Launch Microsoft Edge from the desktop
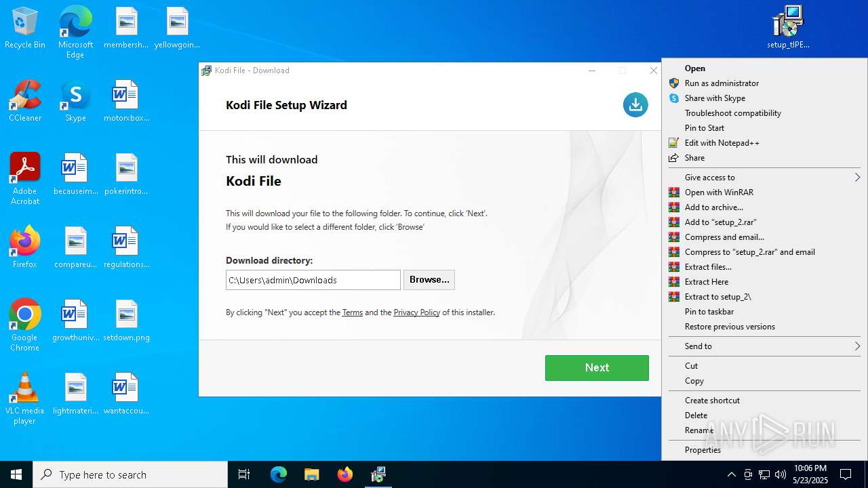This screenshot has width=868, height=488. [75, 32]
